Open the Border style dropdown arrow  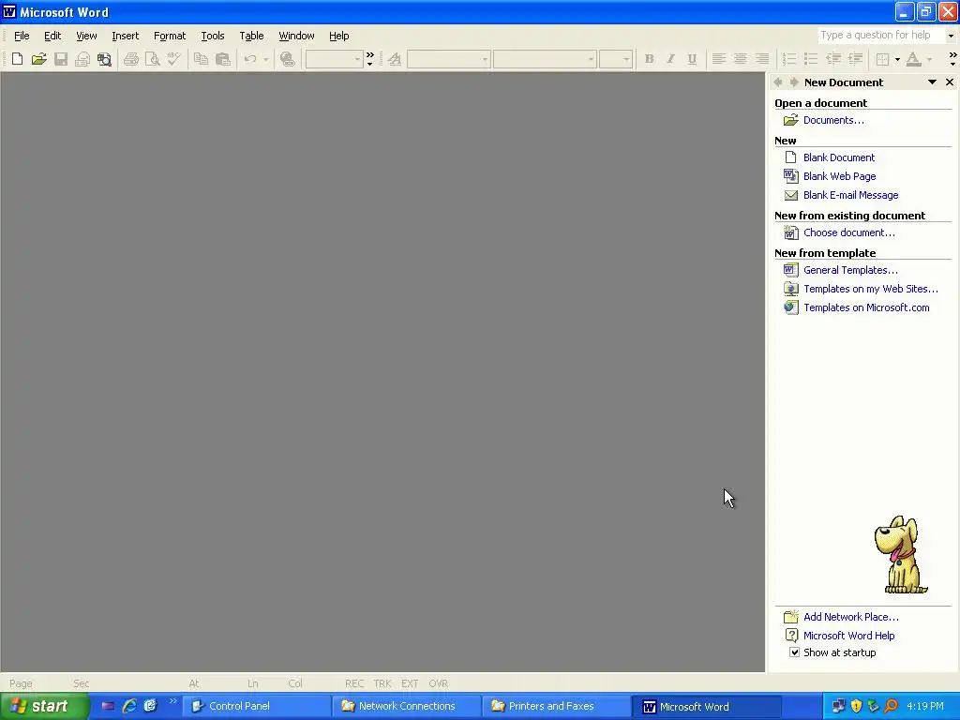pyautogui.click(x=897, y=59)
